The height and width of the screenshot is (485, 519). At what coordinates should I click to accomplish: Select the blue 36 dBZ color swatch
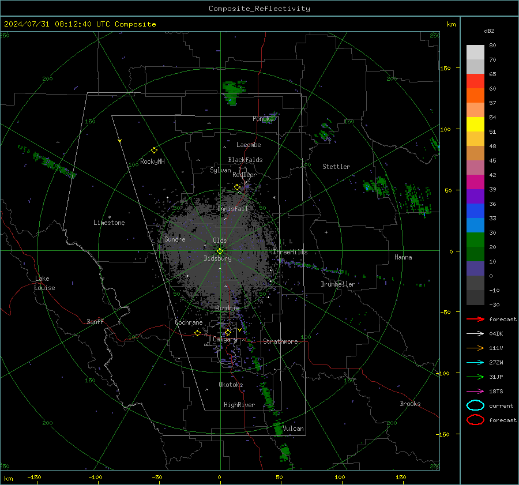[x=475, y=210]
